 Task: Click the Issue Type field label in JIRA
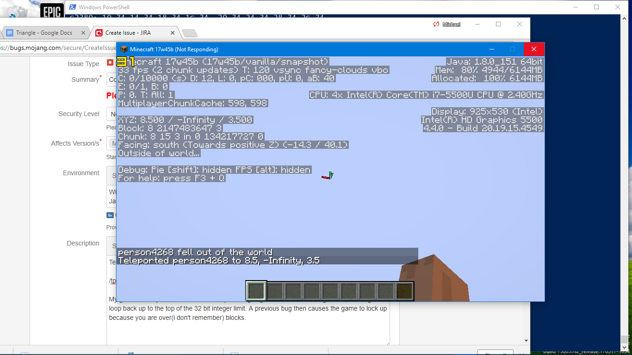[x=84, y=64]
